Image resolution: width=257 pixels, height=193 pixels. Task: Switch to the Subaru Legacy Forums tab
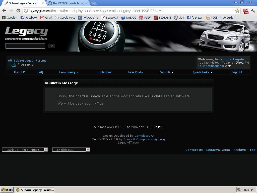[23, 3]
